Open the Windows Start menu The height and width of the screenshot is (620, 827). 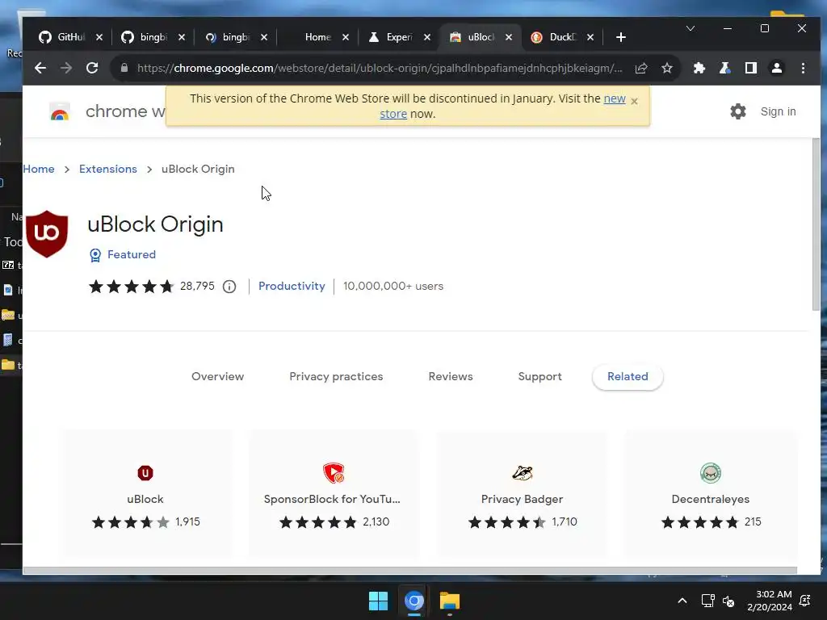(378, 601)
